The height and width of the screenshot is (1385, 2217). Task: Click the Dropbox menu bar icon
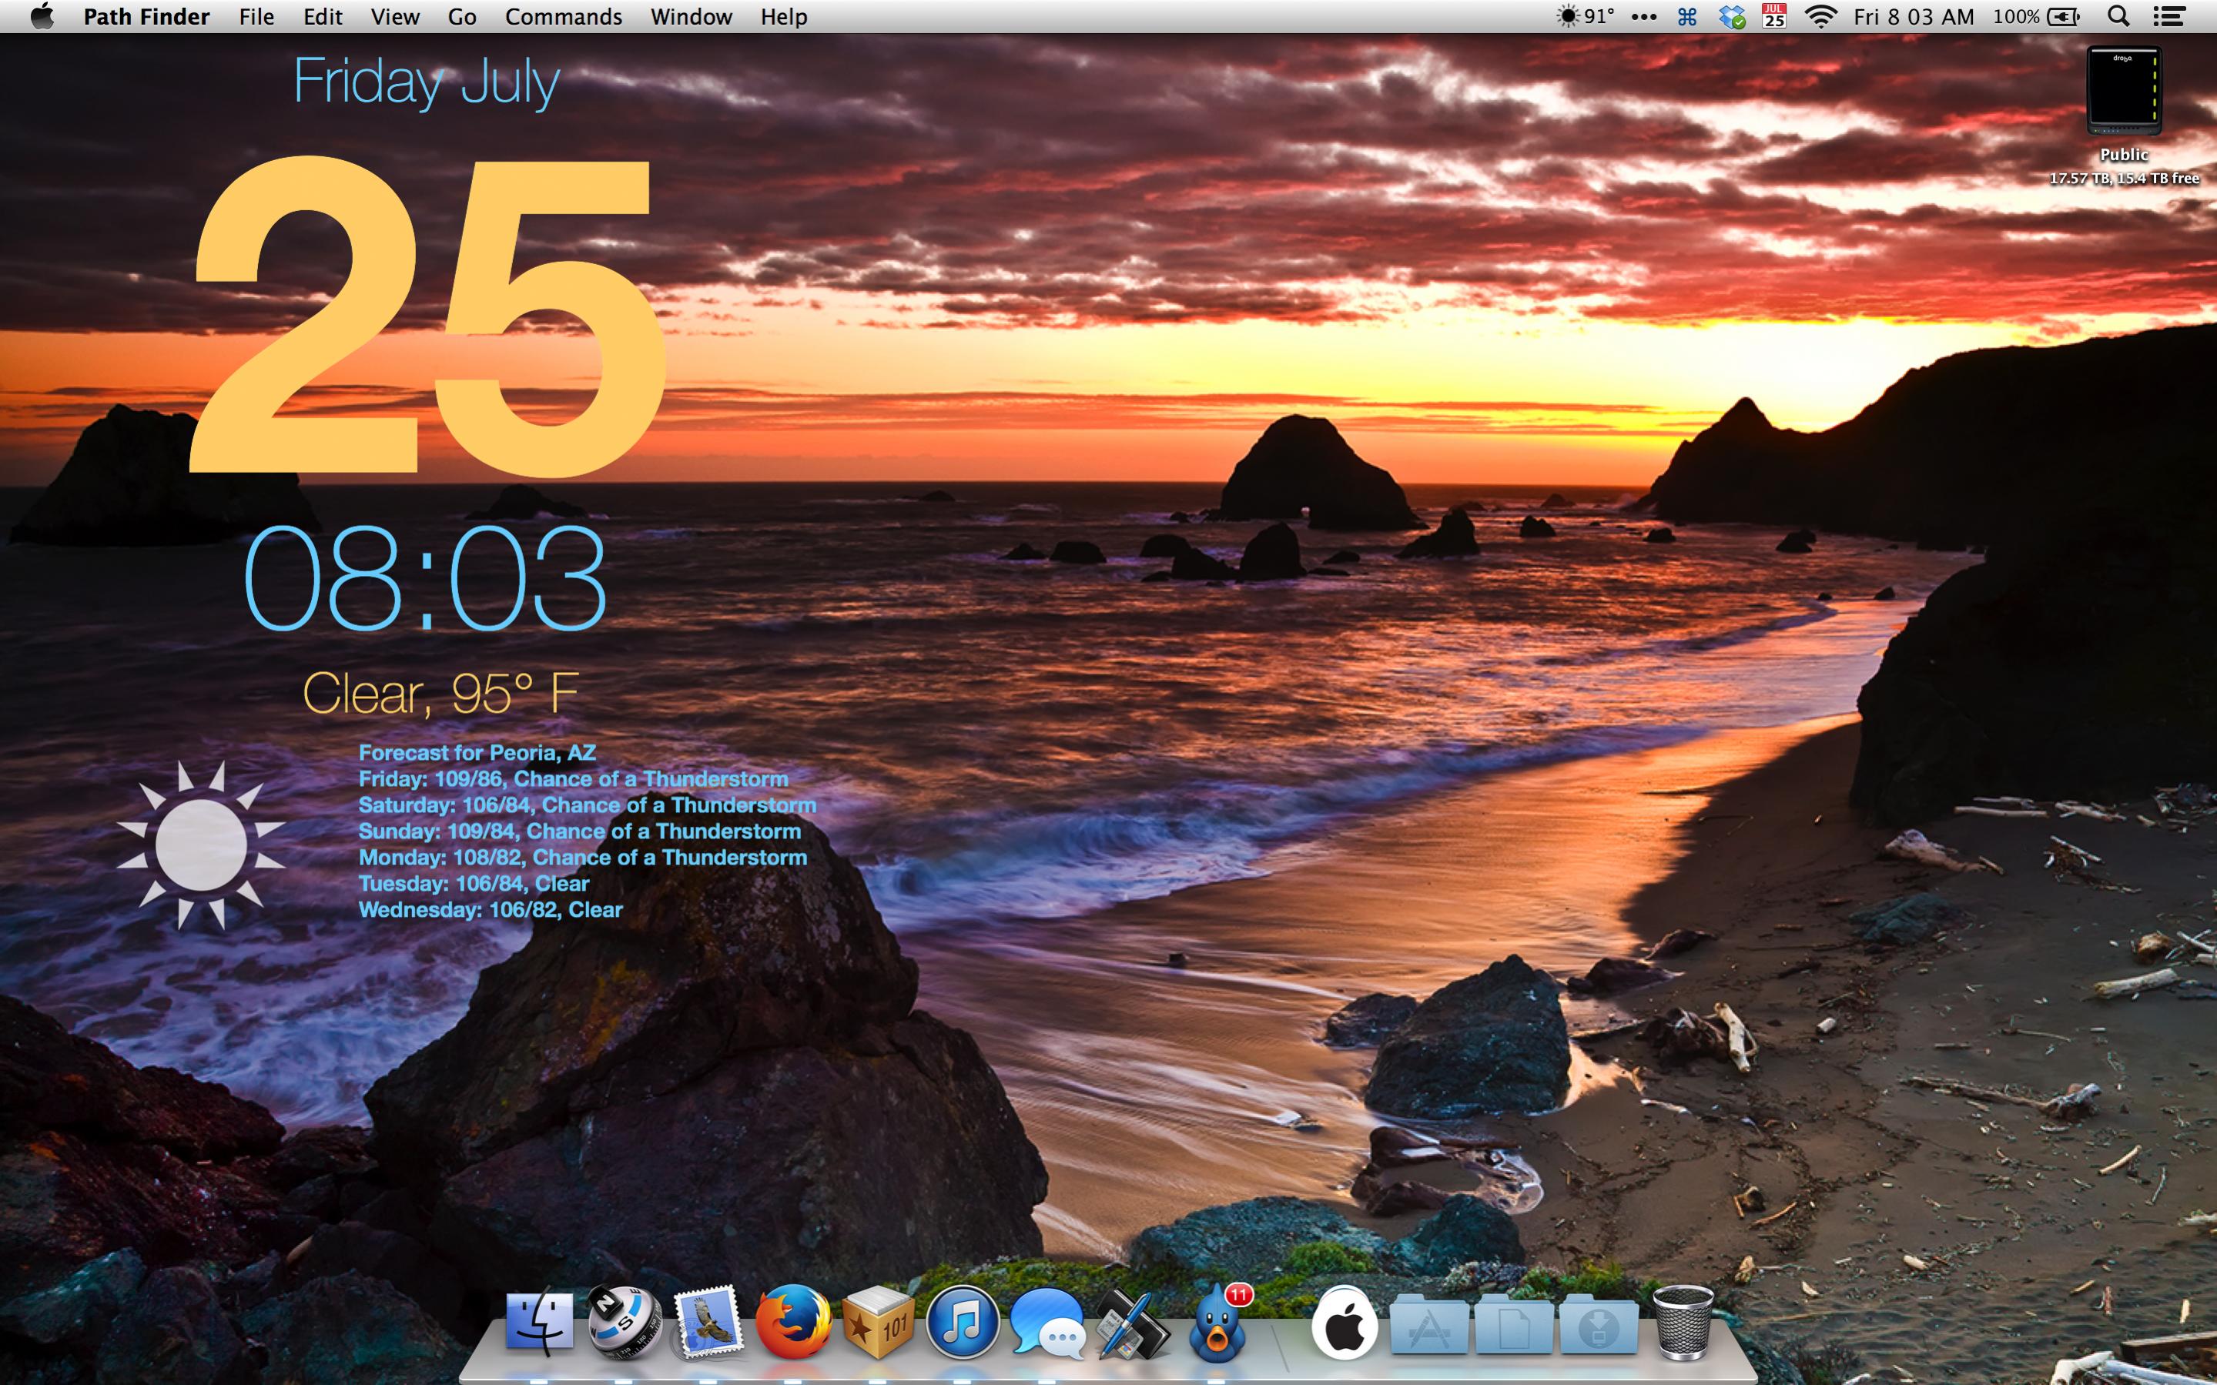tap(1730, 16)
